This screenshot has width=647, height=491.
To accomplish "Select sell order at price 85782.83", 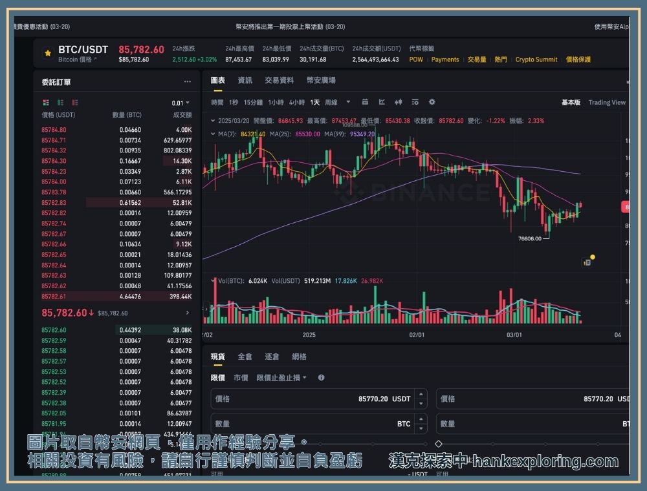I will 116,203.
